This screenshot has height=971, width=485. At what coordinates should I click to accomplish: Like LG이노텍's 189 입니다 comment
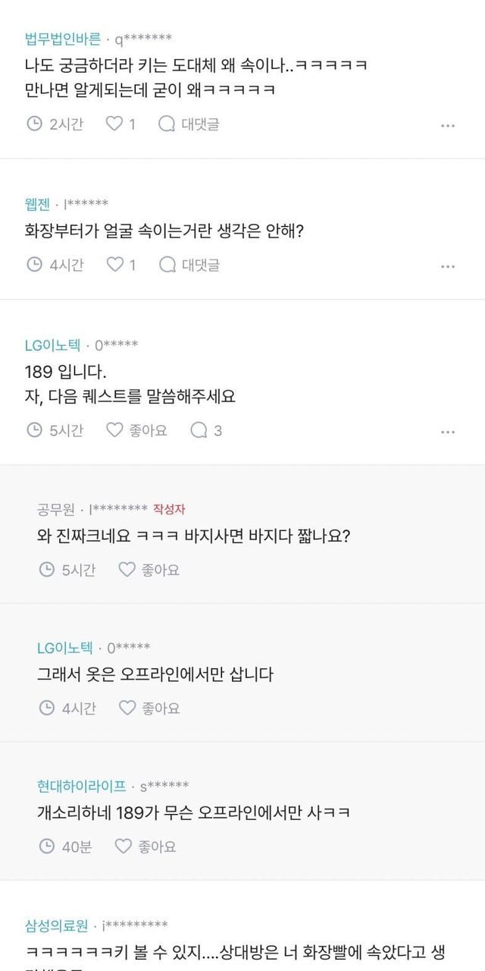(114, 430)
